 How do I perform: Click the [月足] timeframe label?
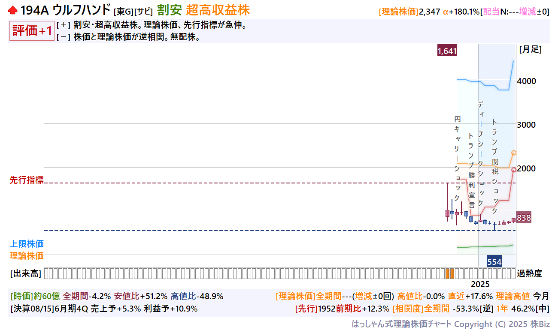coord(530,49)
